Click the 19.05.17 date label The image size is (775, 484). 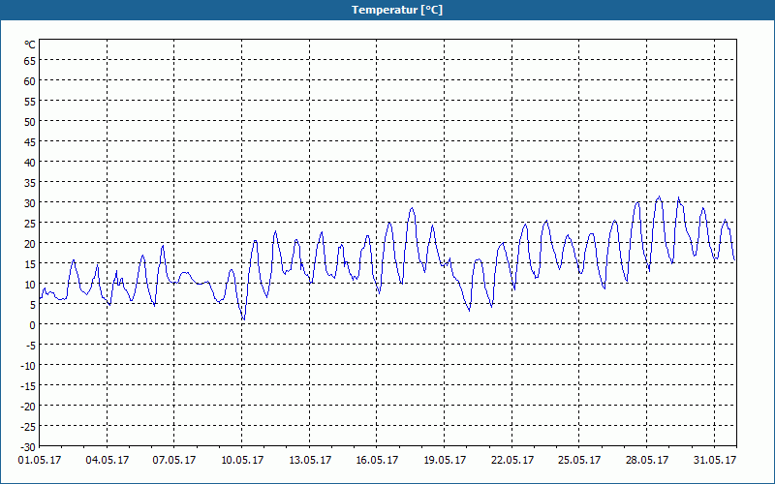pyautogui.click(x=445, y=461)
